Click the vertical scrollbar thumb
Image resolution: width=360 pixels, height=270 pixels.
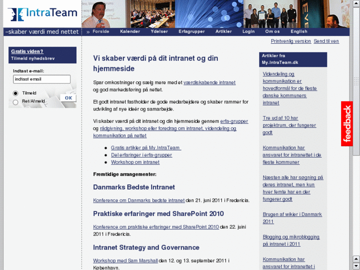coord(357,81)
